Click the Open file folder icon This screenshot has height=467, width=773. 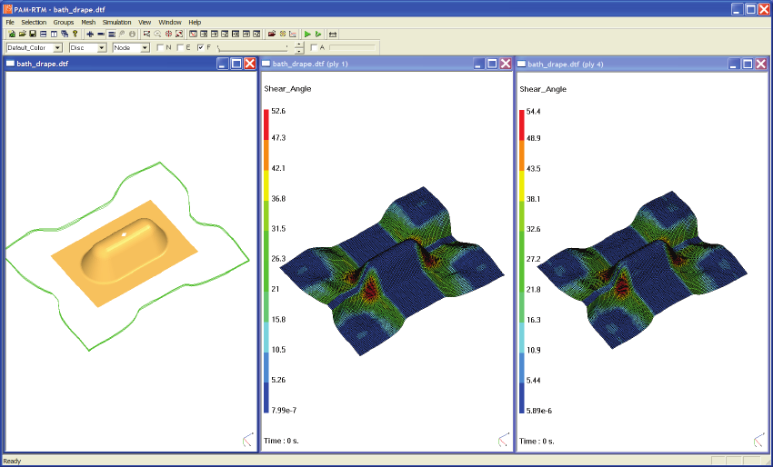21,34
